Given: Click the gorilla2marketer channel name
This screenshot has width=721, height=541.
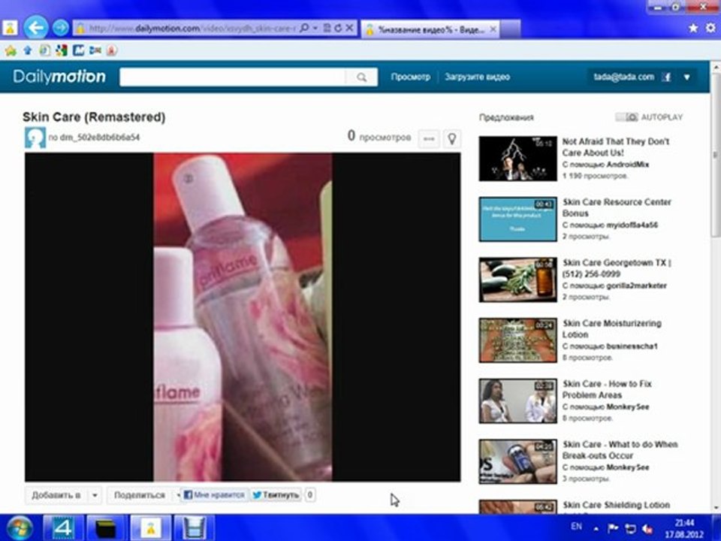Looking at the screenshot, I should pos(636,286).
